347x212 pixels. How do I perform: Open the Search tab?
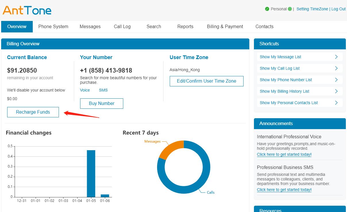click(154, 26)
